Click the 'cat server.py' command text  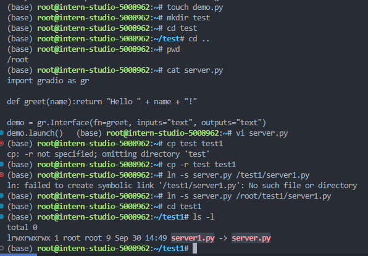click(194, 70)
